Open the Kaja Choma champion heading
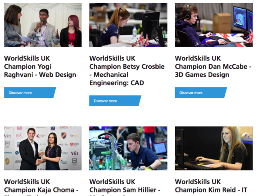Viewport: 264px width, 196px height. click(41, 187)
